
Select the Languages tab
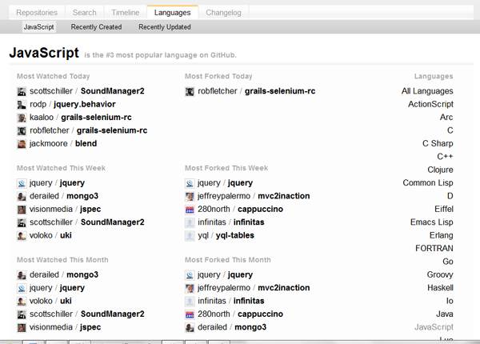click(x=172, y=13)
